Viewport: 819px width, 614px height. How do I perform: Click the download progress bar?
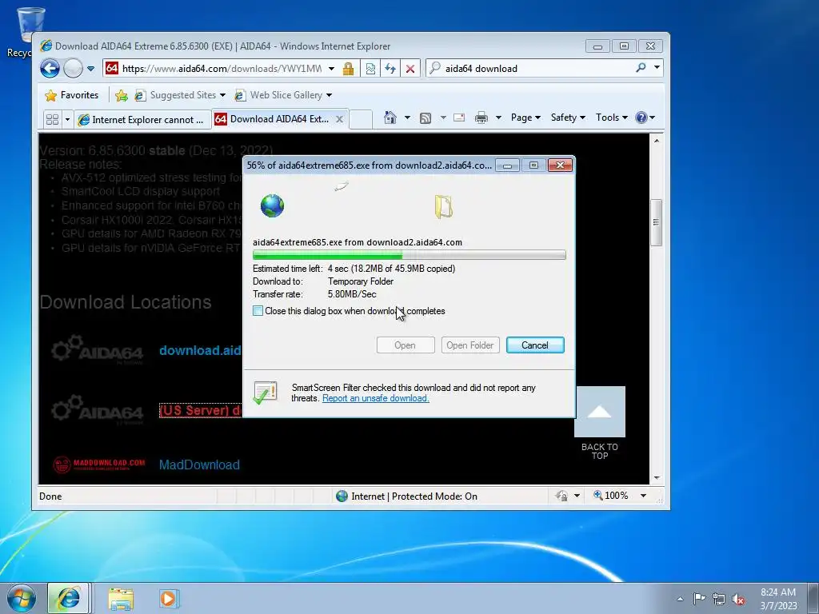tap(409, 255)
